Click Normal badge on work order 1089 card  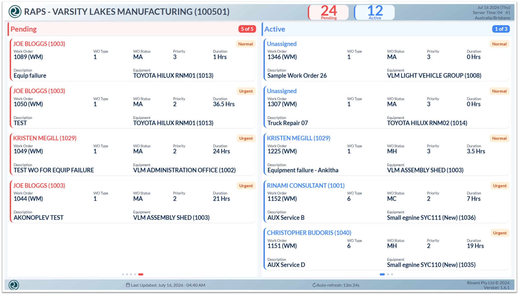pyautogui.click(x=245, y=44)
